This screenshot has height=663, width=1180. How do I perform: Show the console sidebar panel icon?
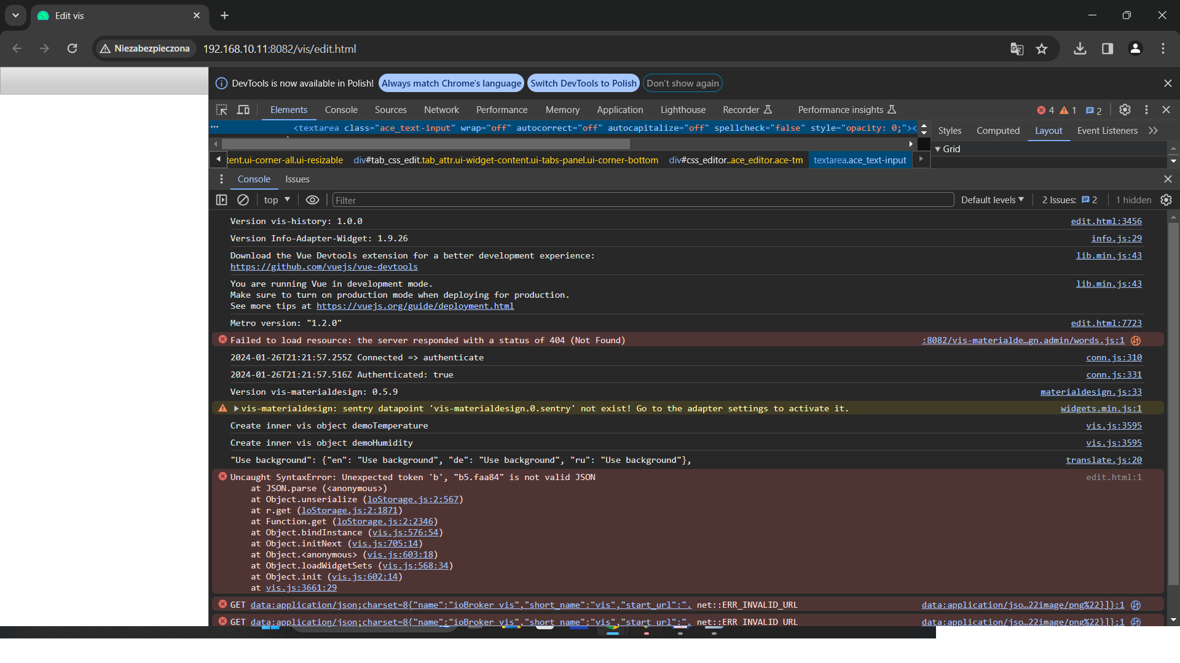pyautogui.click(x=221, y=200)
